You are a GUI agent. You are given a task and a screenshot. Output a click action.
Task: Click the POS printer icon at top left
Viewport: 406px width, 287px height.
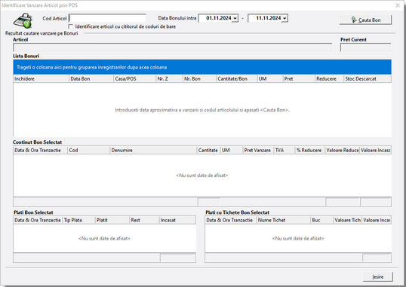pos(23,20)
